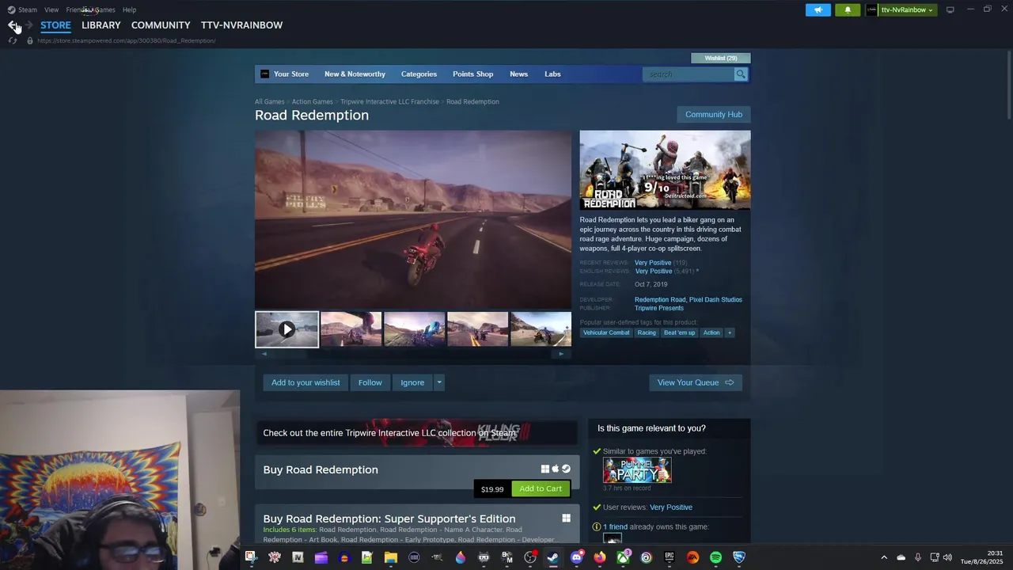Open the Pummel Party similar game image
1013x570 pixels.
pos(637,470)
